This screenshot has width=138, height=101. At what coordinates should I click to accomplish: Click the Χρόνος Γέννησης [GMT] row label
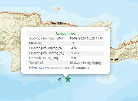47,38
